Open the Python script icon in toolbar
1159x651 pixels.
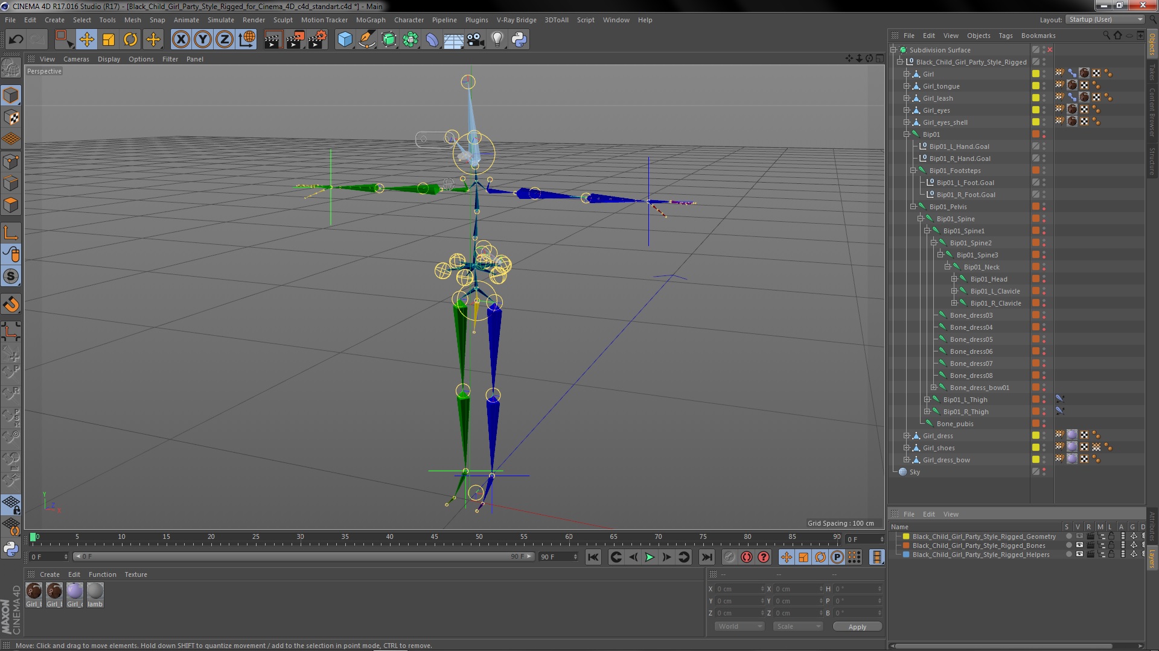[x=519, y=40]
